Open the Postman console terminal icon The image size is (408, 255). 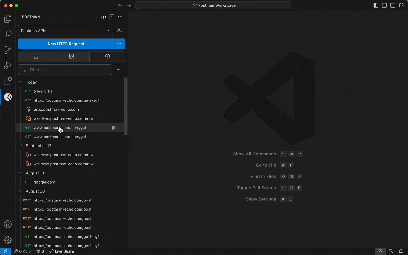click(x=112, y=17)
